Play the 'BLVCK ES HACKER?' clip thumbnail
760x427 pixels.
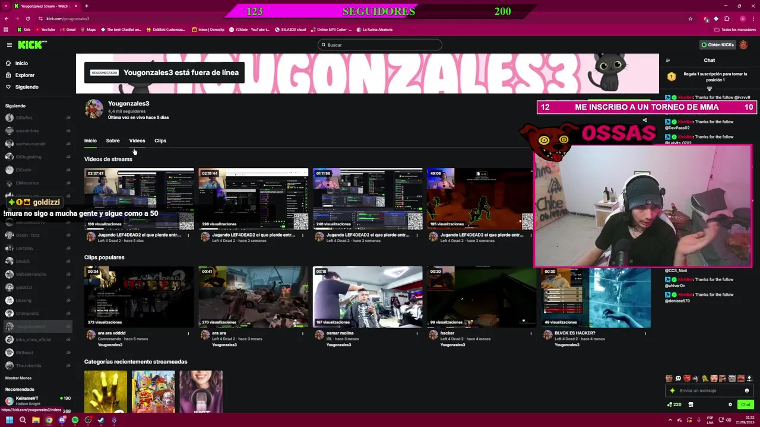pyautogui.click(x=596, y=297)
